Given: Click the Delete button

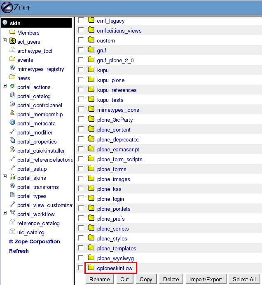Looking at the screenshot, I should (x=171, y=279).
